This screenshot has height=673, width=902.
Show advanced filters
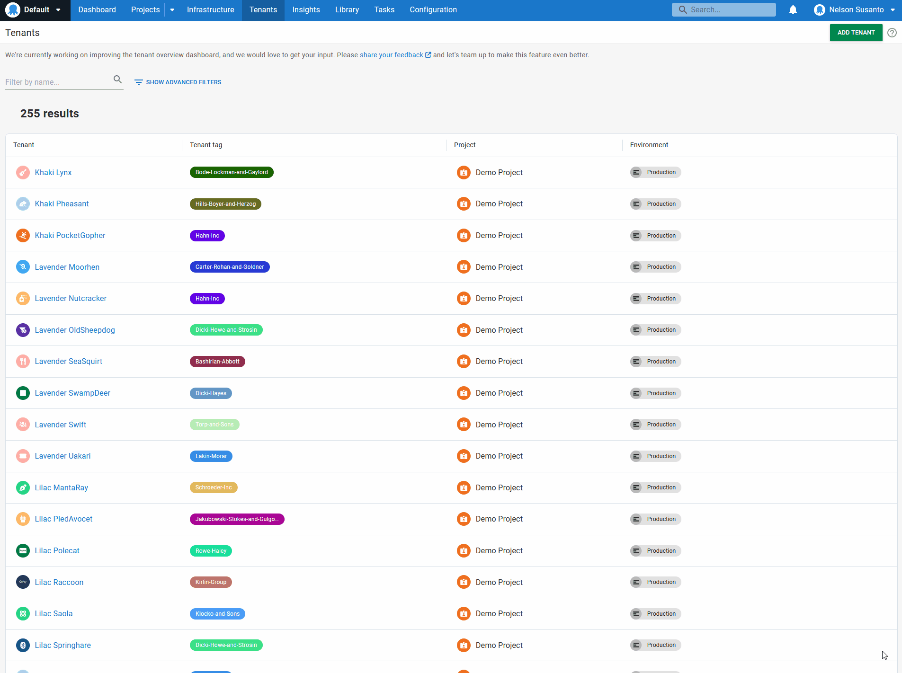[178, 82]
